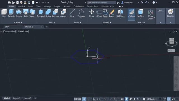Pick the Loft tool

tap(26, 13)
